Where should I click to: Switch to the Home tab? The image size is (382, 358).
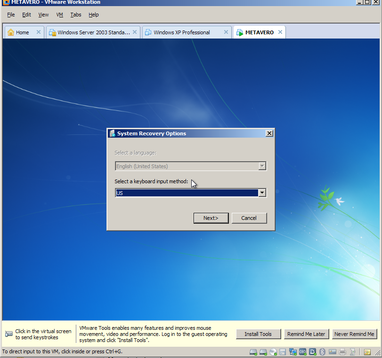[22, 32]
